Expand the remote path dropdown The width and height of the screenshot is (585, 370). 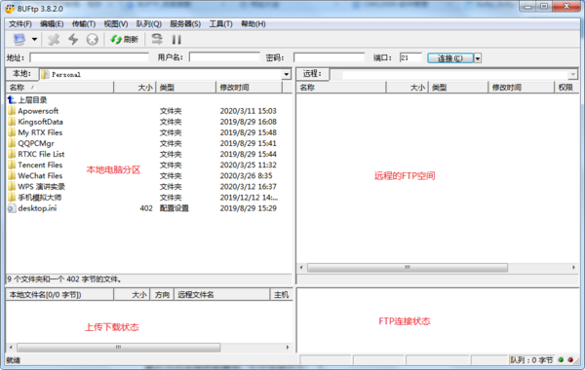(x=573, y=75)
